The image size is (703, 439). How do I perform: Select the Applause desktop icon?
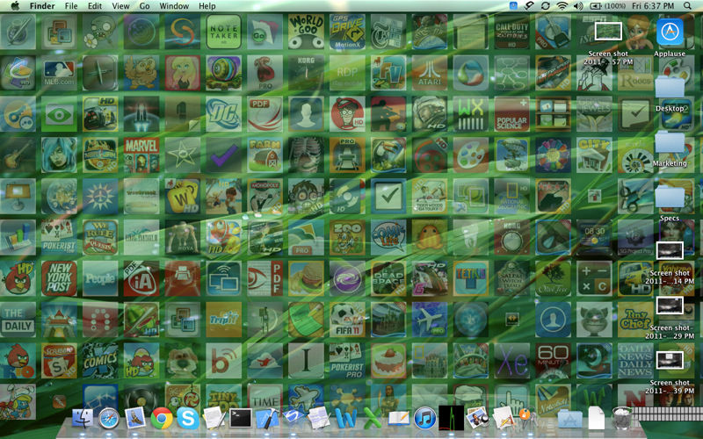pos(670,38)
